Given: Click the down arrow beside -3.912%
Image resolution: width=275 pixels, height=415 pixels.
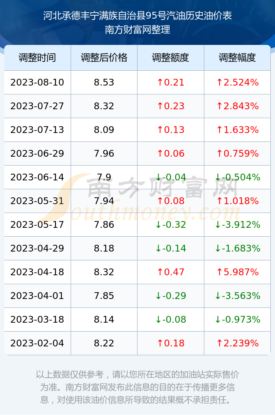Looking at the screenshot, I should coord(218,225).
